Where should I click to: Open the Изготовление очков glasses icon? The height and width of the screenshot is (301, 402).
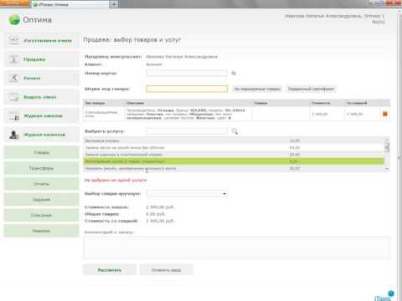pos(13,40)
